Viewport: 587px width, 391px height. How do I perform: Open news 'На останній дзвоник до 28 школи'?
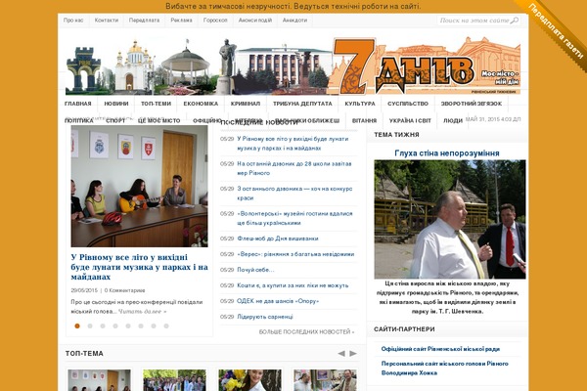click(294, 168)
